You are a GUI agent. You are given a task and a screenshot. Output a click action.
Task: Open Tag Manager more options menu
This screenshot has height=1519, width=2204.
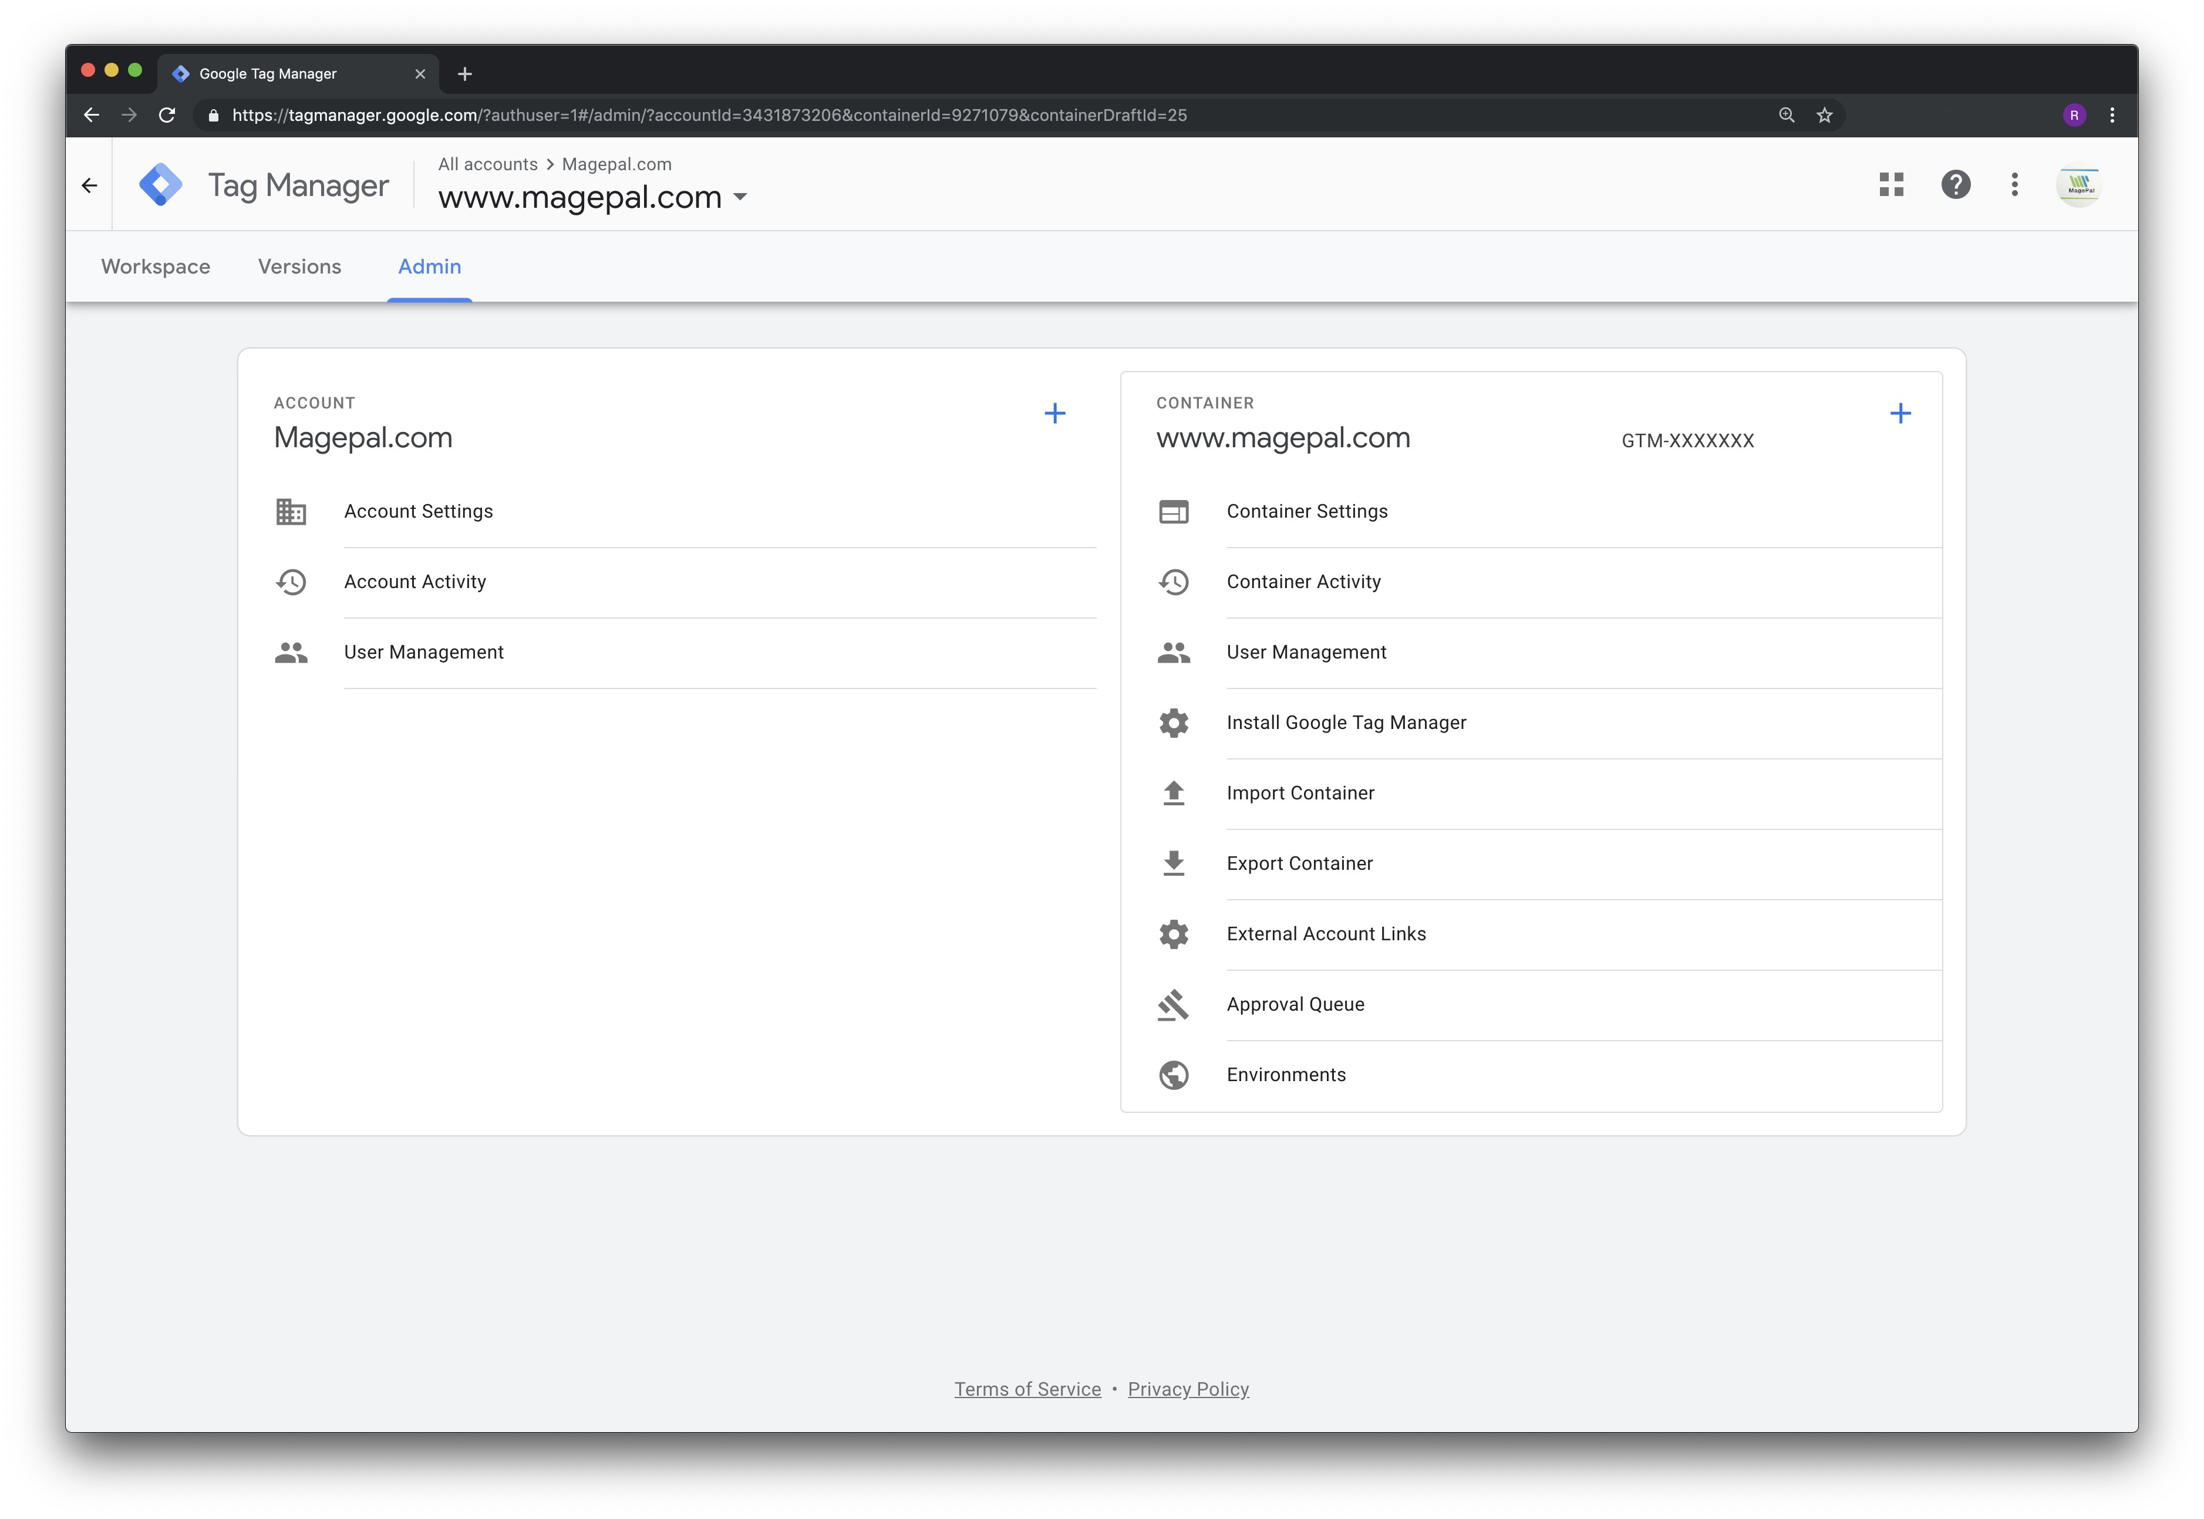(2014, 185)
